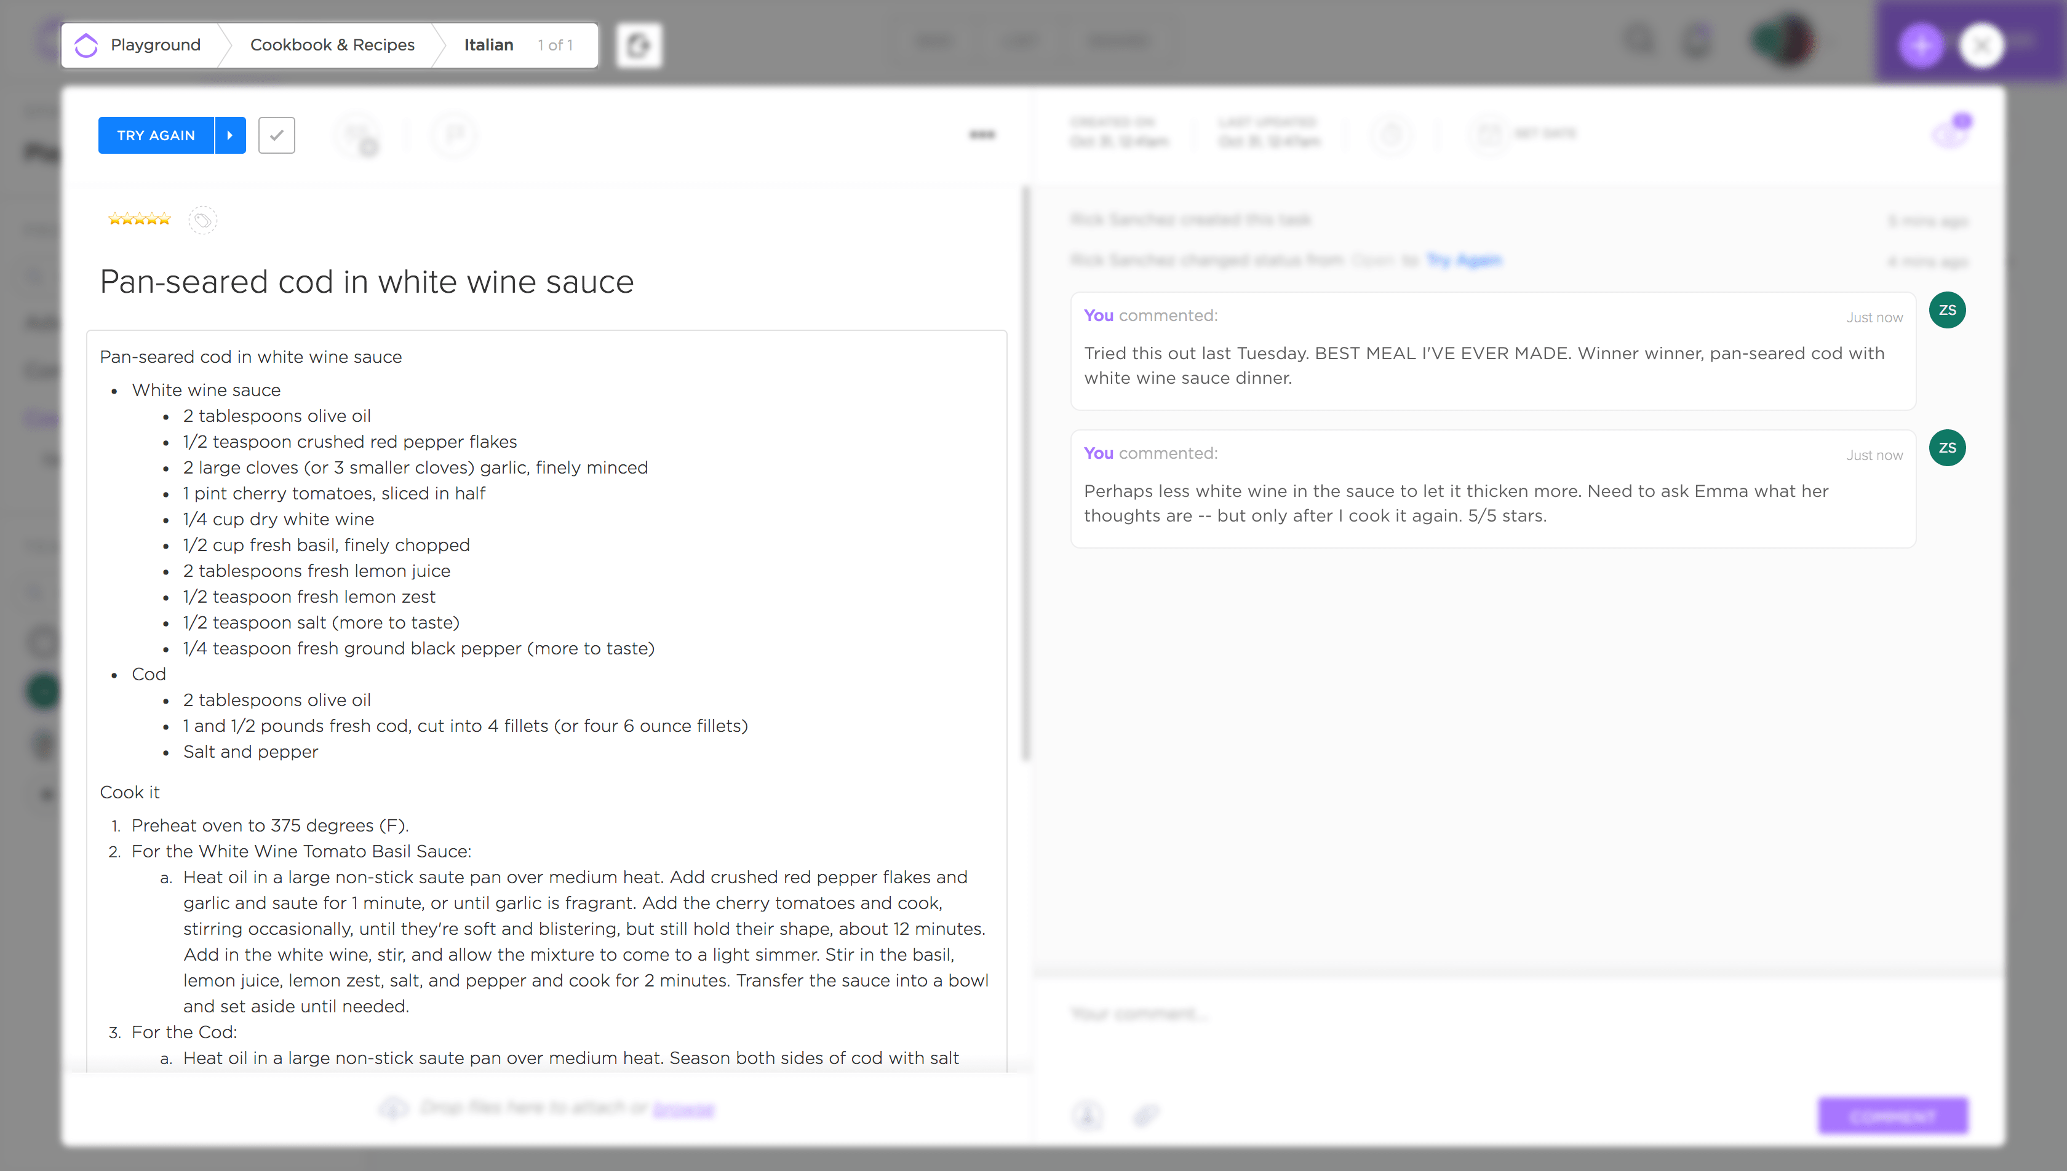The width and height of the screenshot is (2067, 1171).
Task: Click the paperclip attachment icon
Action: pos(1145,1114)
